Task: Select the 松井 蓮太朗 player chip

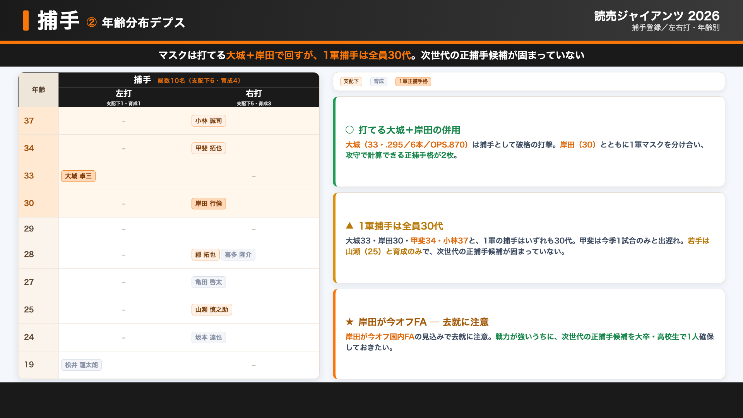Action: pyautogui.click(x=81, y=365)
